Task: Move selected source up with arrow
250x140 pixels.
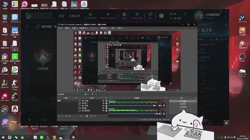Action: coord(91,116)
